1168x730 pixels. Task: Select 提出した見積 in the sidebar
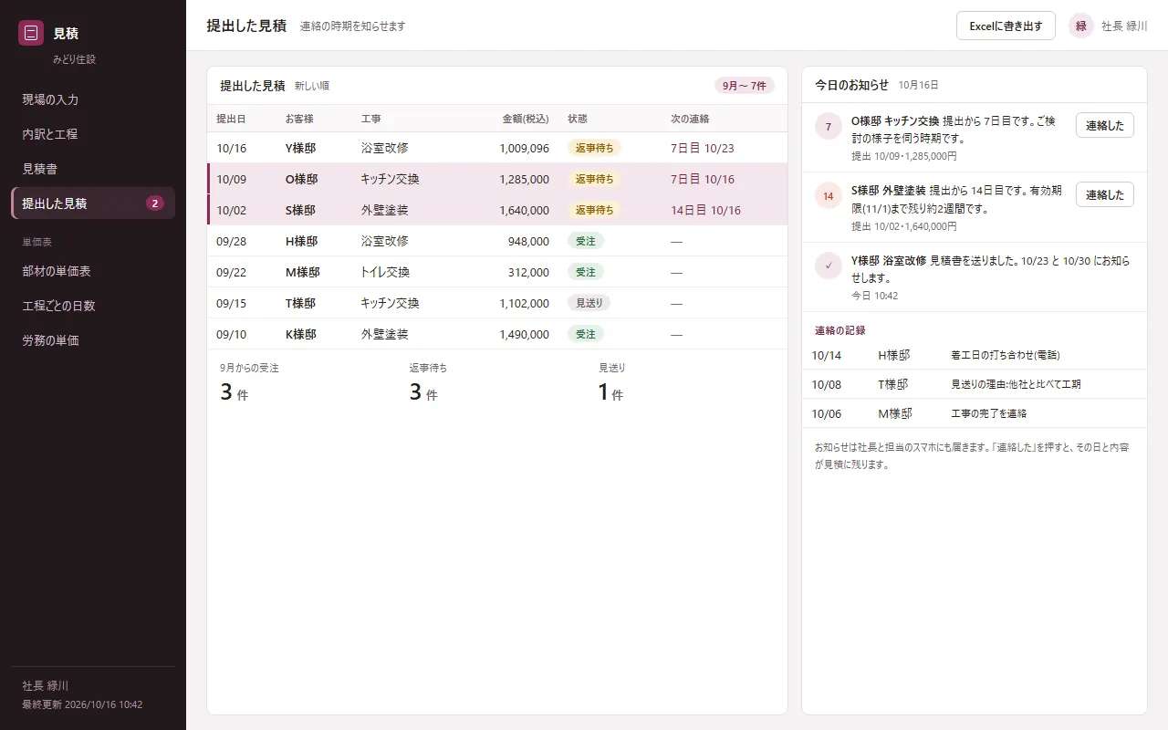click(x=93, y=203)
